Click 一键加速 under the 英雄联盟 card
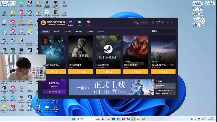 coord(136,72)
